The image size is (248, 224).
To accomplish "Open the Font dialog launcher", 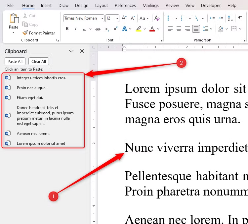I will coord(161,40).
